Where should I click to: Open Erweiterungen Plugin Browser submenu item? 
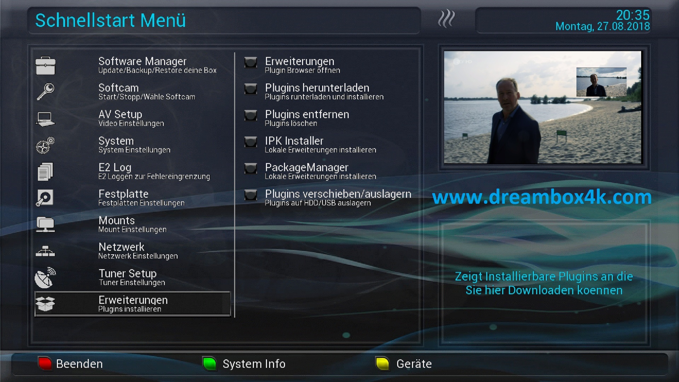point(328,65)
